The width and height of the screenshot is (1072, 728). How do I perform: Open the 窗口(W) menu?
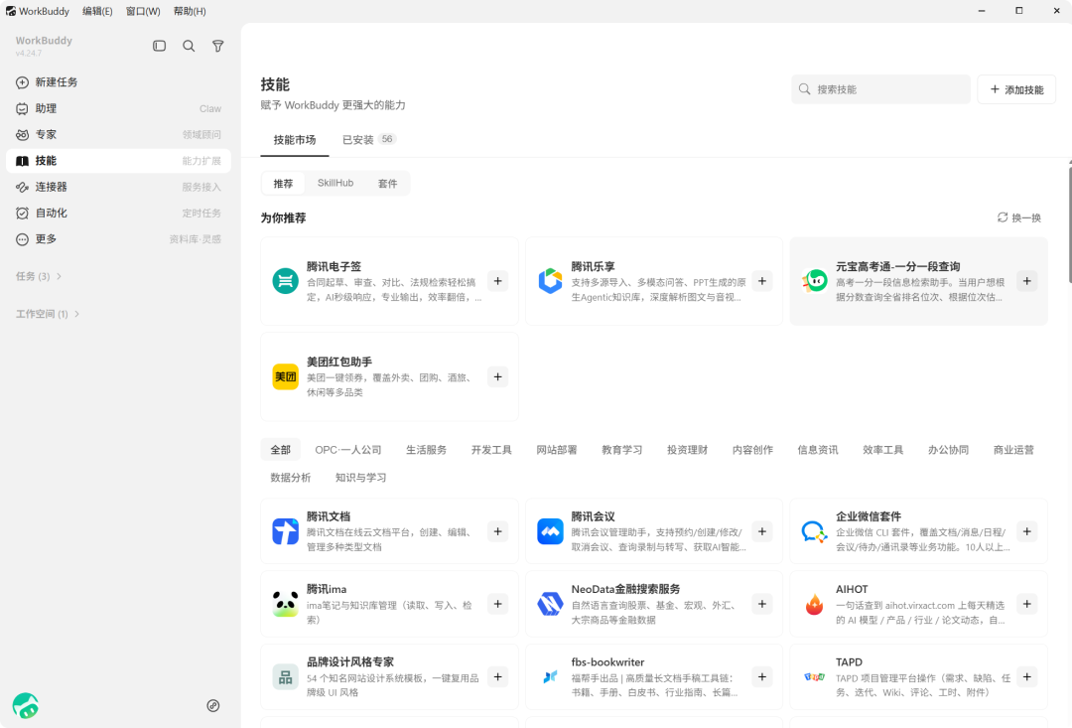143,11
